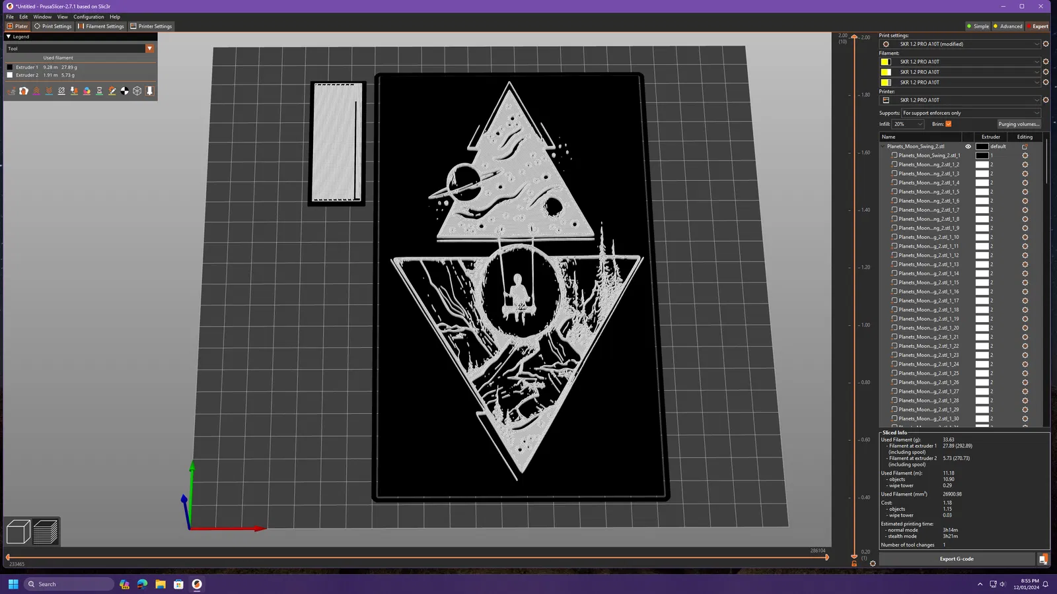This screenshot has width=1057, height=594.
Task: Open the Help menu
Action: pyautogui.click(x=115, y=16)
